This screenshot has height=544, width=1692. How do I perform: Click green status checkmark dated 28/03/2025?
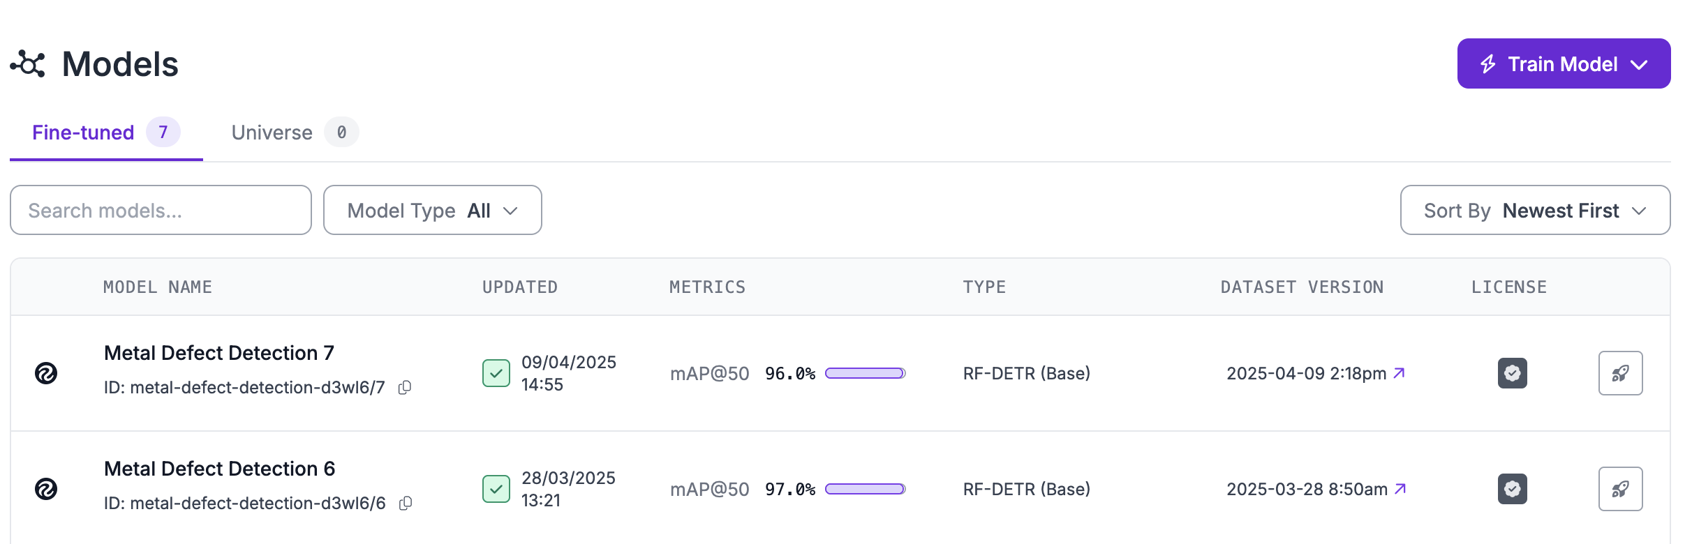pos(496,489)
